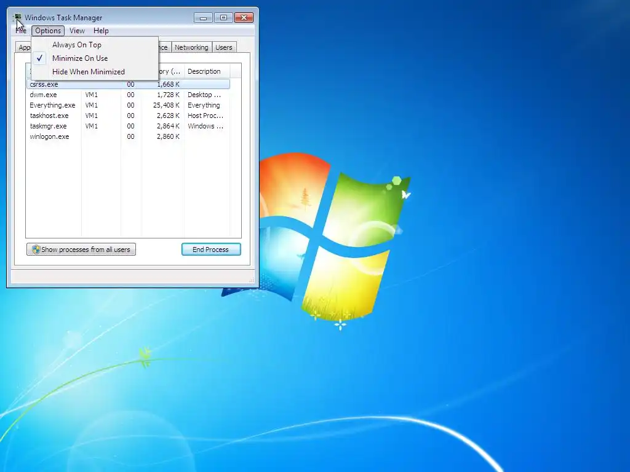The height and width of the screenshot is (472, 630).
Task: Click the window resize grip corner
Action: tap(252, 280)
